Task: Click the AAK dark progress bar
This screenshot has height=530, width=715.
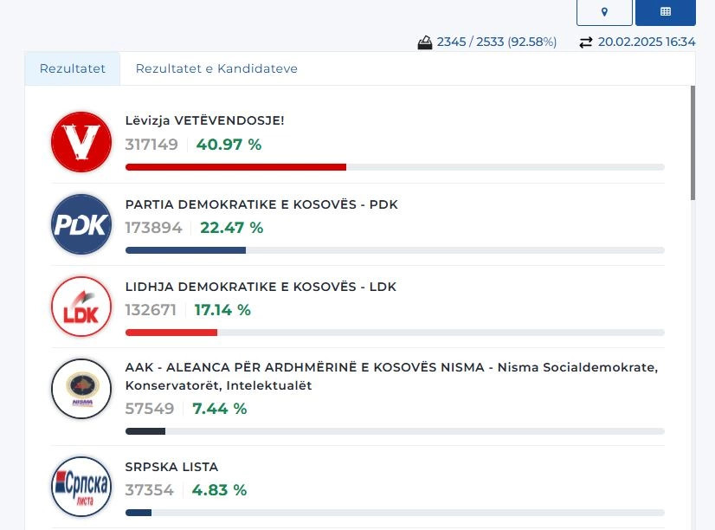Action: (145, 431)
